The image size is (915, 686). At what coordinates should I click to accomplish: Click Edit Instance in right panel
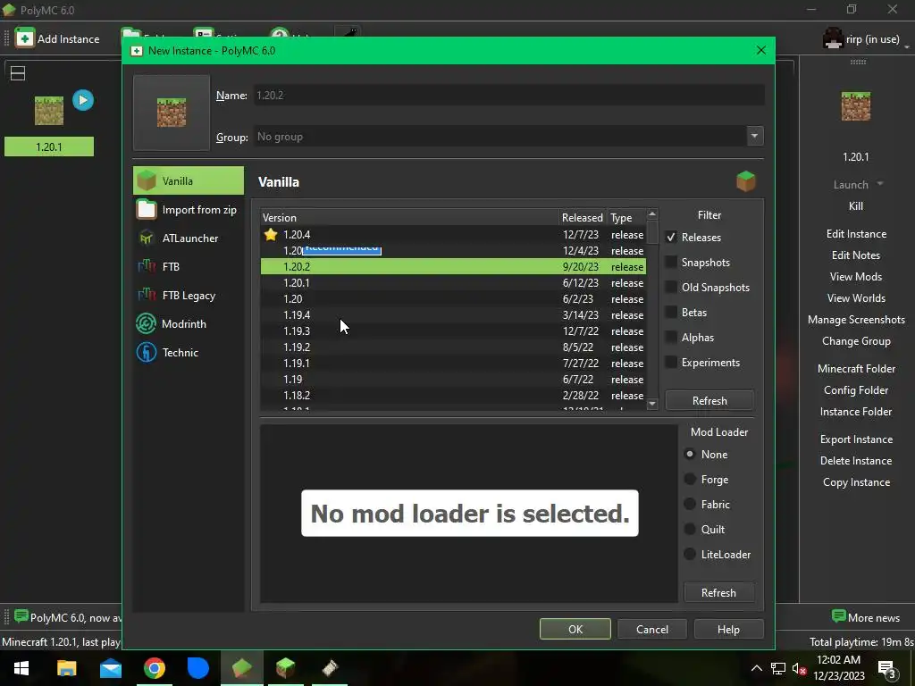[856, 234]
